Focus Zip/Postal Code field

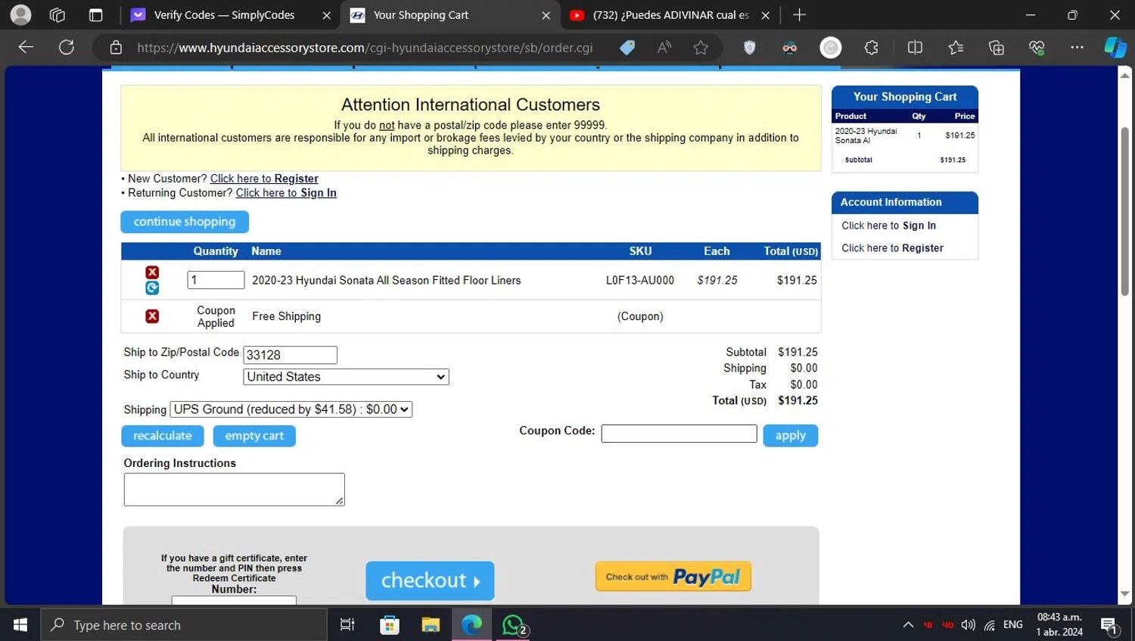291,355
